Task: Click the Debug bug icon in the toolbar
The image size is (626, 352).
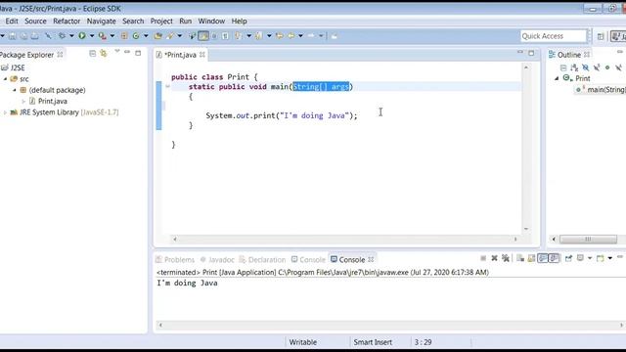Action: (62, 36)
